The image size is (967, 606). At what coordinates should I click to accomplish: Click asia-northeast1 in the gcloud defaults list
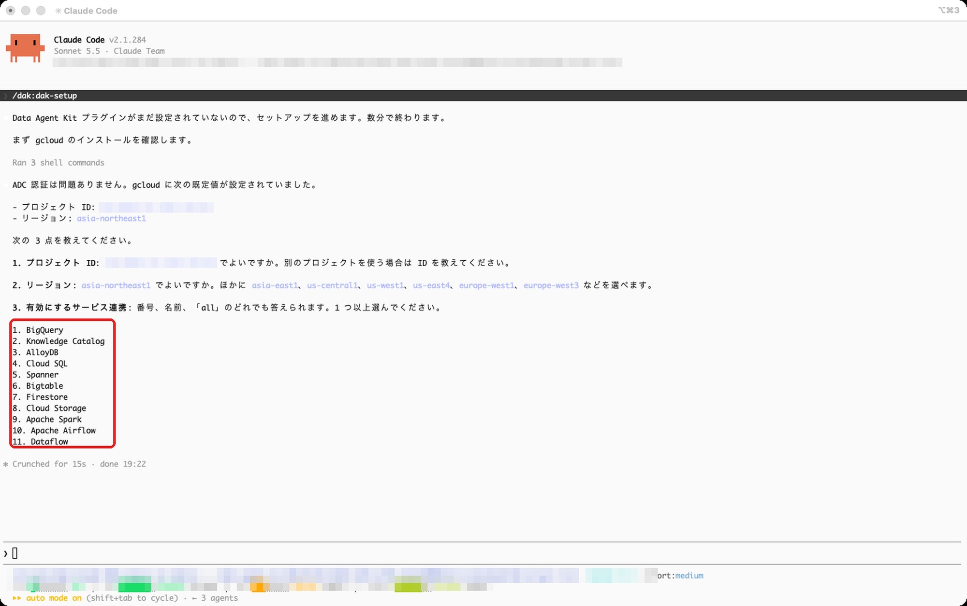tap(111, 218)
